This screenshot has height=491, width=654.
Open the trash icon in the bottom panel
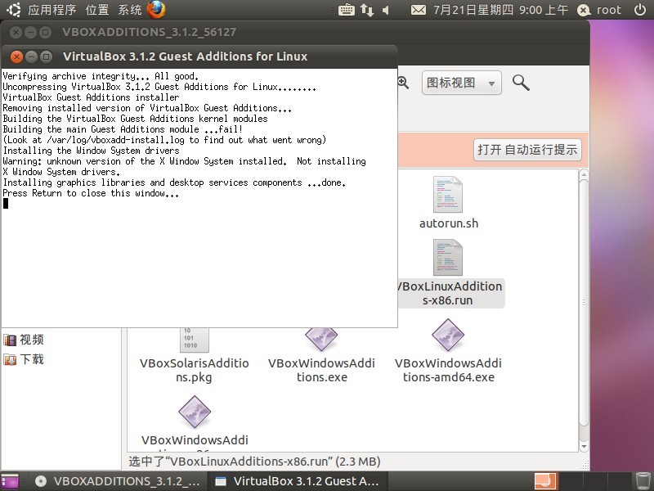click(643, 481)
